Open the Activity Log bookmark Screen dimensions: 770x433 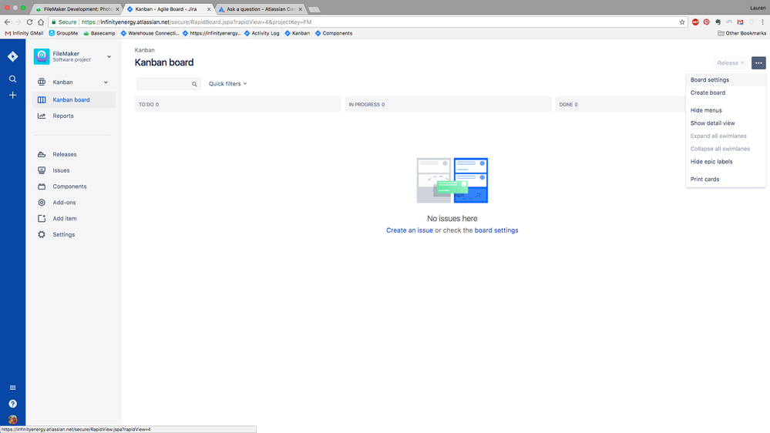262,33
